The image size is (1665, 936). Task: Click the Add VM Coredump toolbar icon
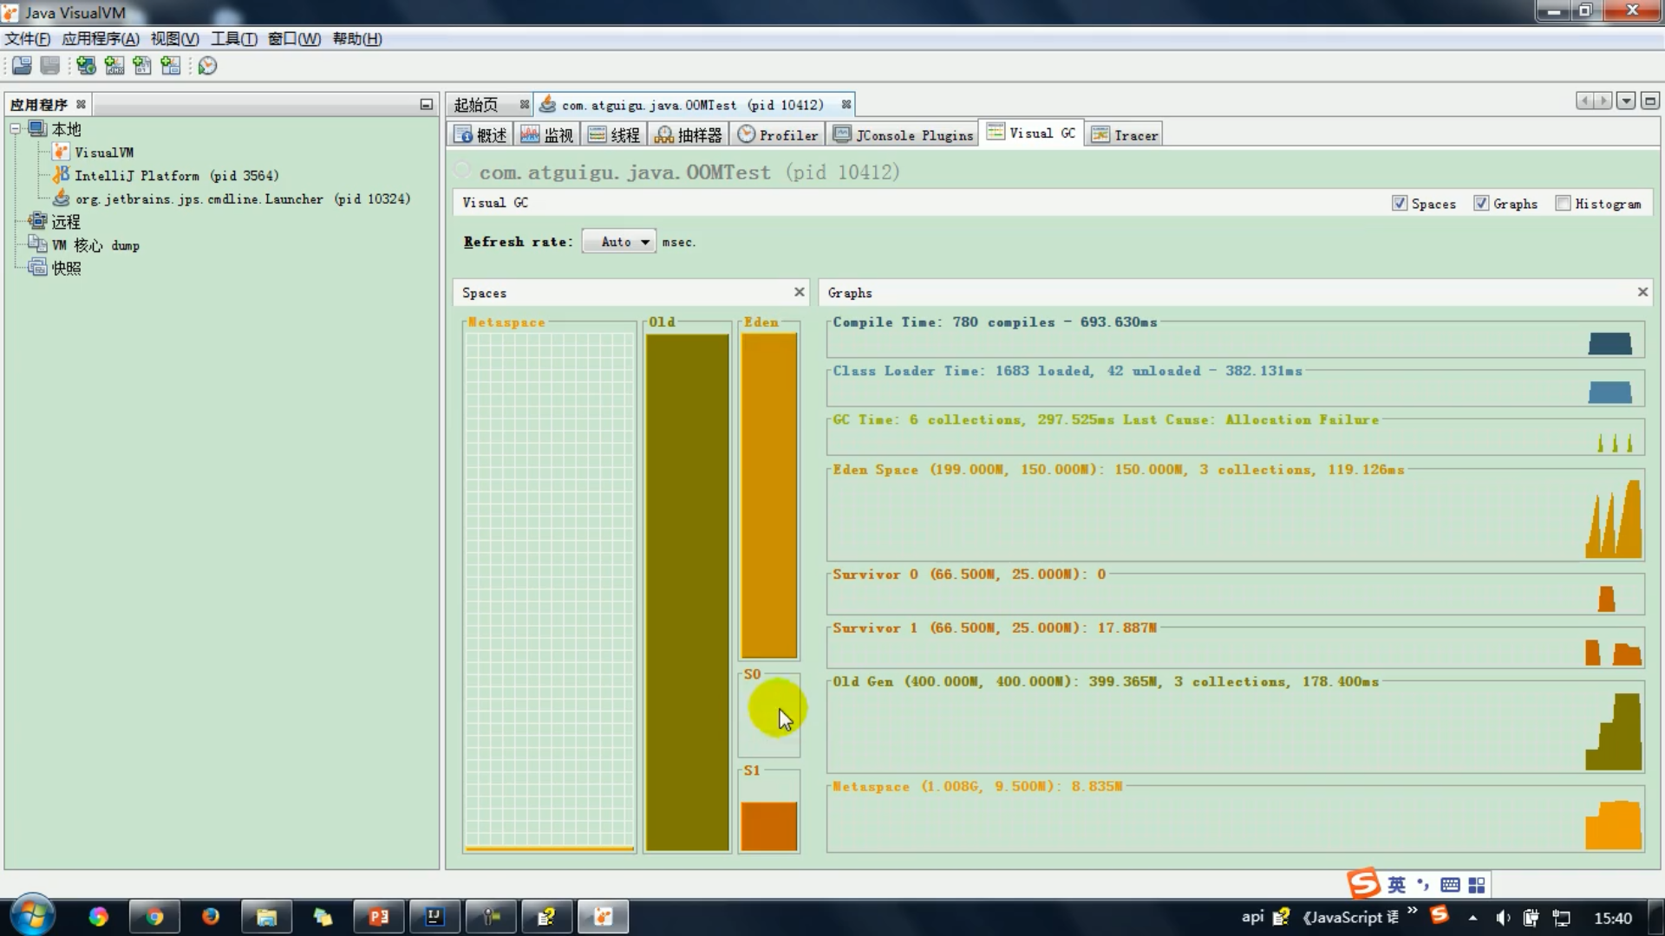click(142, 66)
